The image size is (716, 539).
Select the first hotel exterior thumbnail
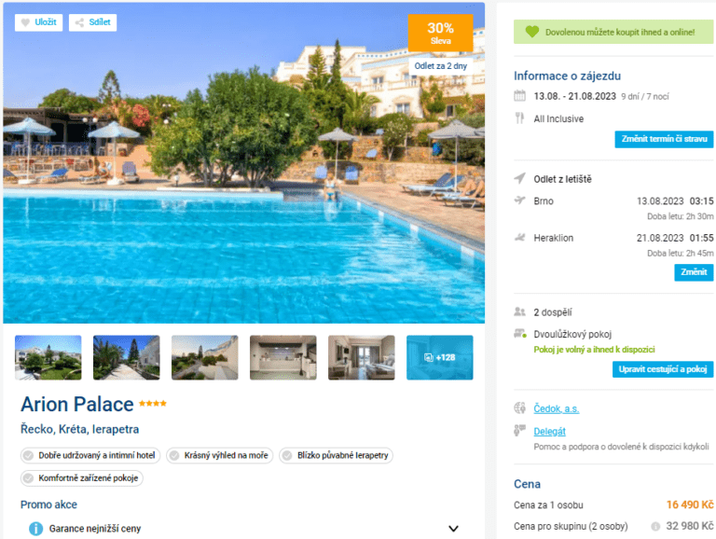pos(48,358)
